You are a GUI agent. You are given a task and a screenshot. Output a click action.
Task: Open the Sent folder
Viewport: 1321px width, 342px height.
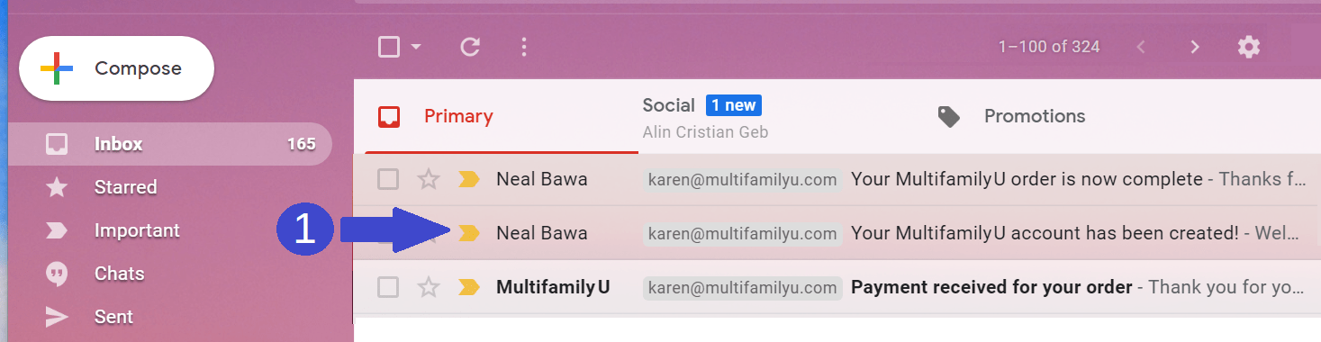coord(113,317)
